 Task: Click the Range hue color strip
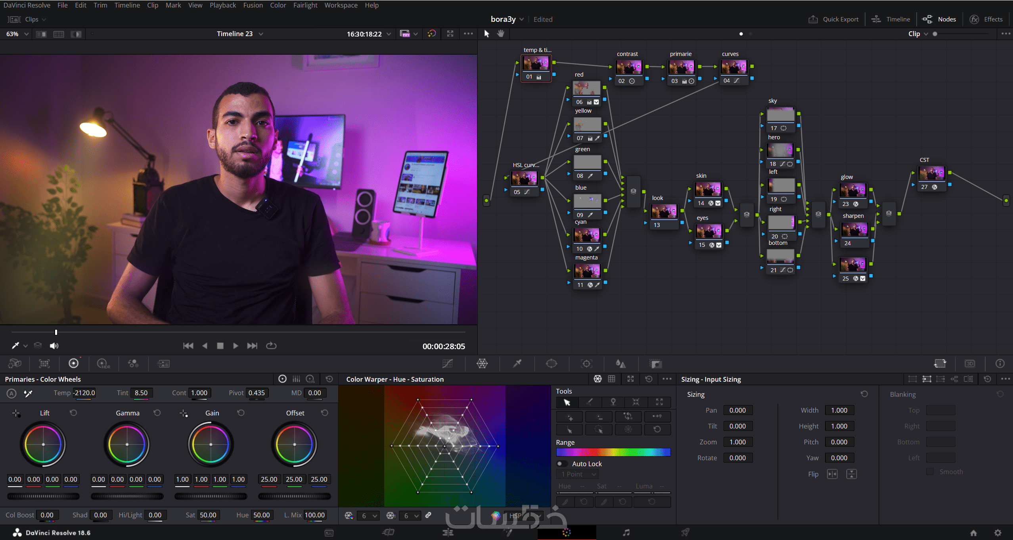click(613, 452)
